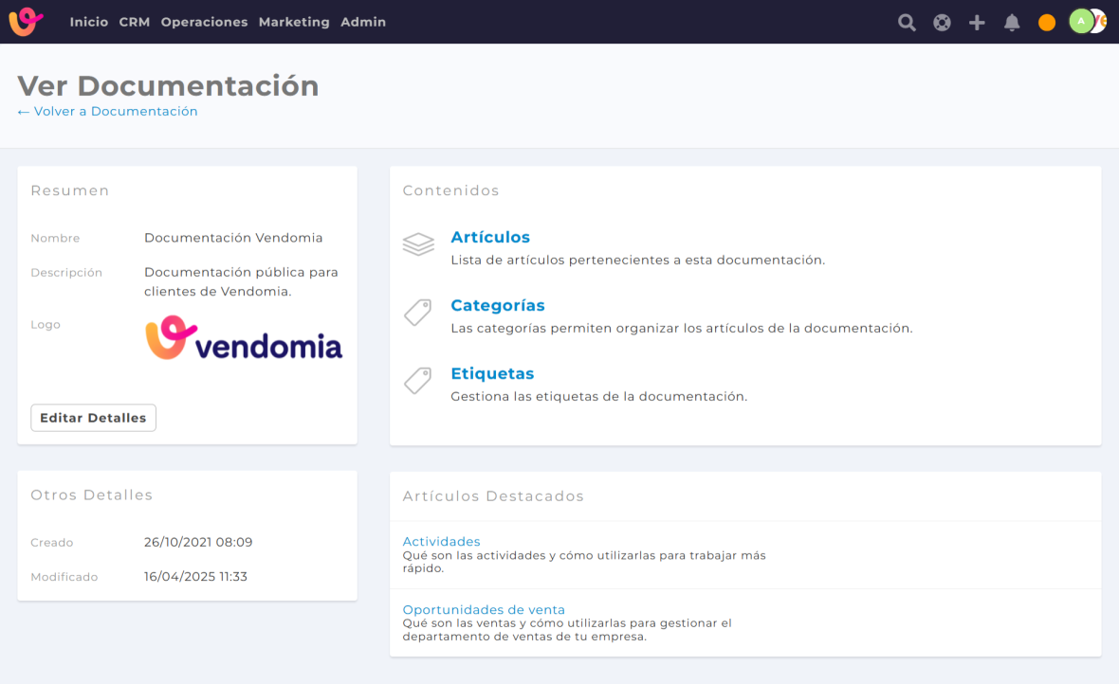Expand the Operaciones menu
Image resolution: width=1119 pixels, height=684 pixels.
coord(204,22)
